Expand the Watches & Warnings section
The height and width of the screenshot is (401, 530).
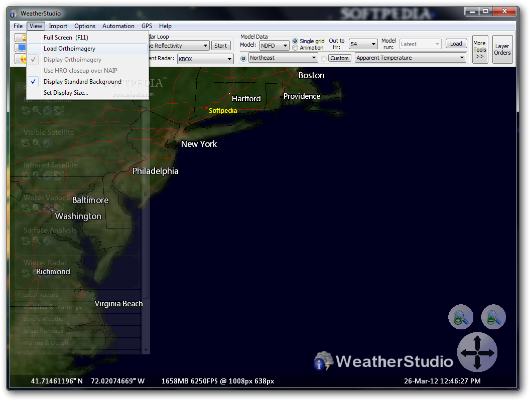(78, 307)
